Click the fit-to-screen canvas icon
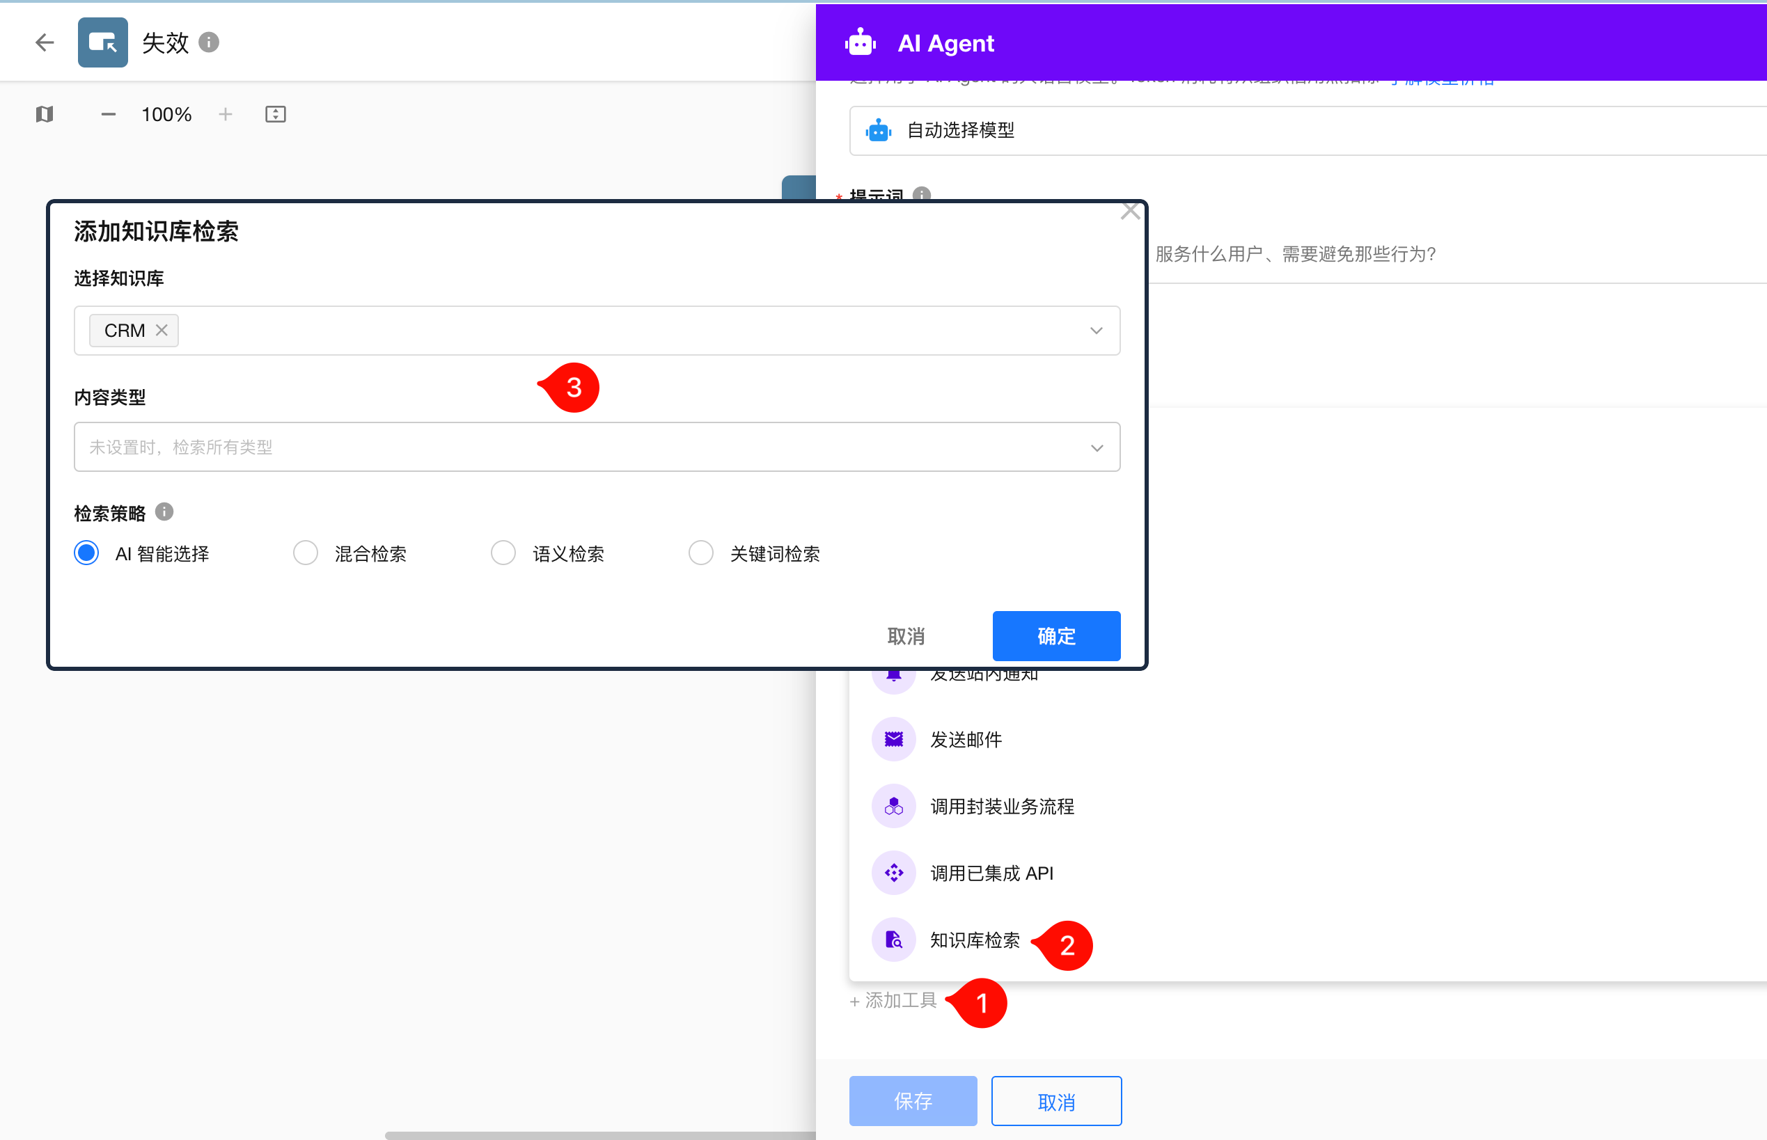Viewport: 1767px width, 1140px height. (276, 114)
